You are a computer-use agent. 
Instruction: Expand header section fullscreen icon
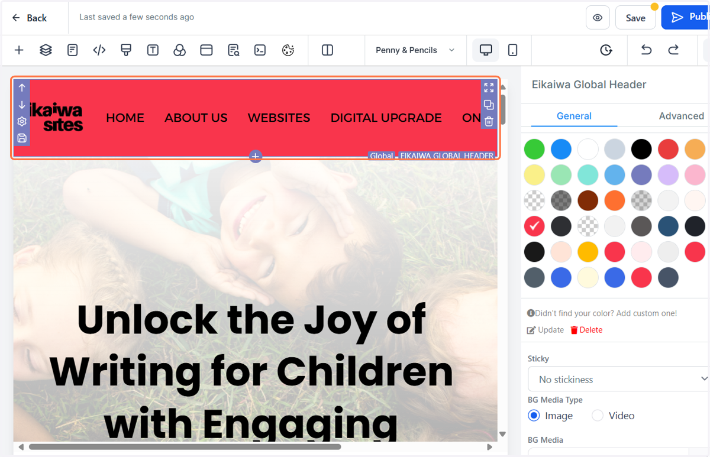click(489, 87)
